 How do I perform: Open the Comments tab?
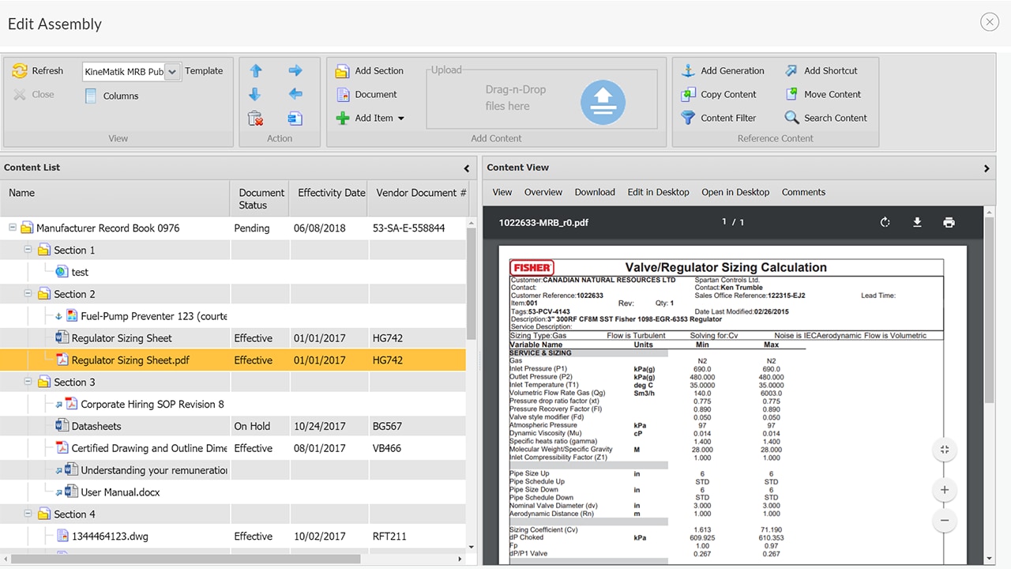[803, 192]
